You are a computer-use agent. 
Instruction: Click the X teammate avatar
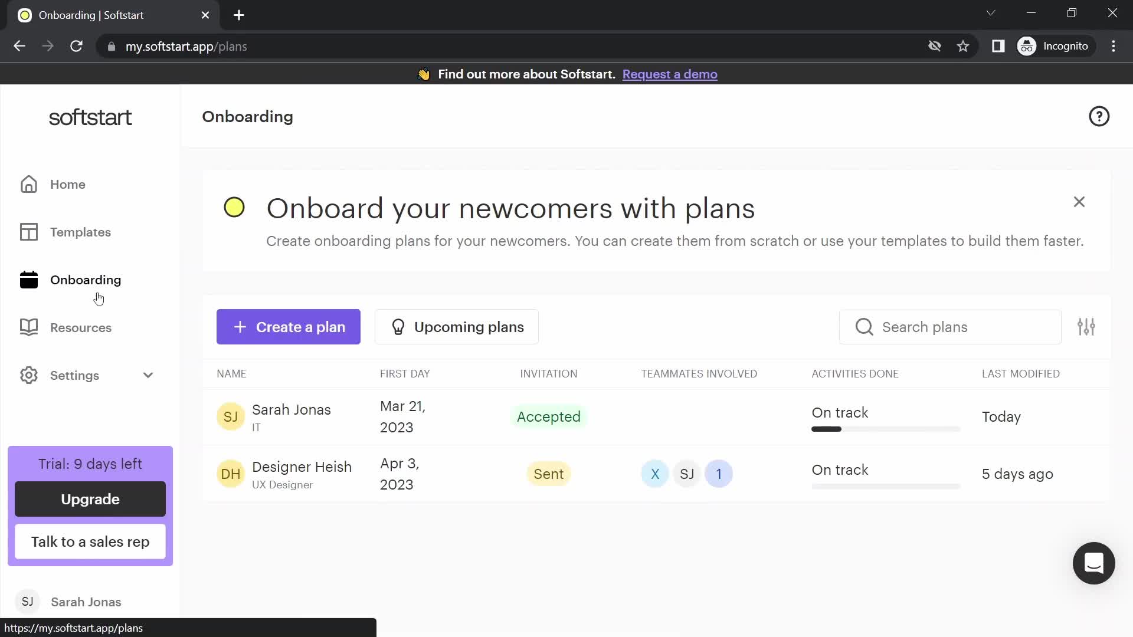point(655,474)
